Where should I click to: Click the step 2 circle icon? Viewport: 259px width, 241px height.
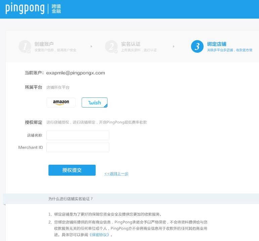112,46
